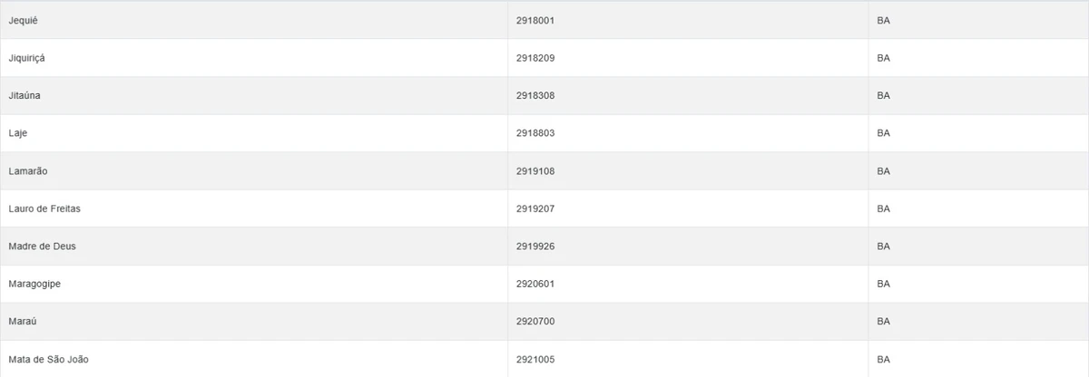
Task: Click the code 2919108 cell
Action: pyautogui.click(x=535, y=171)
